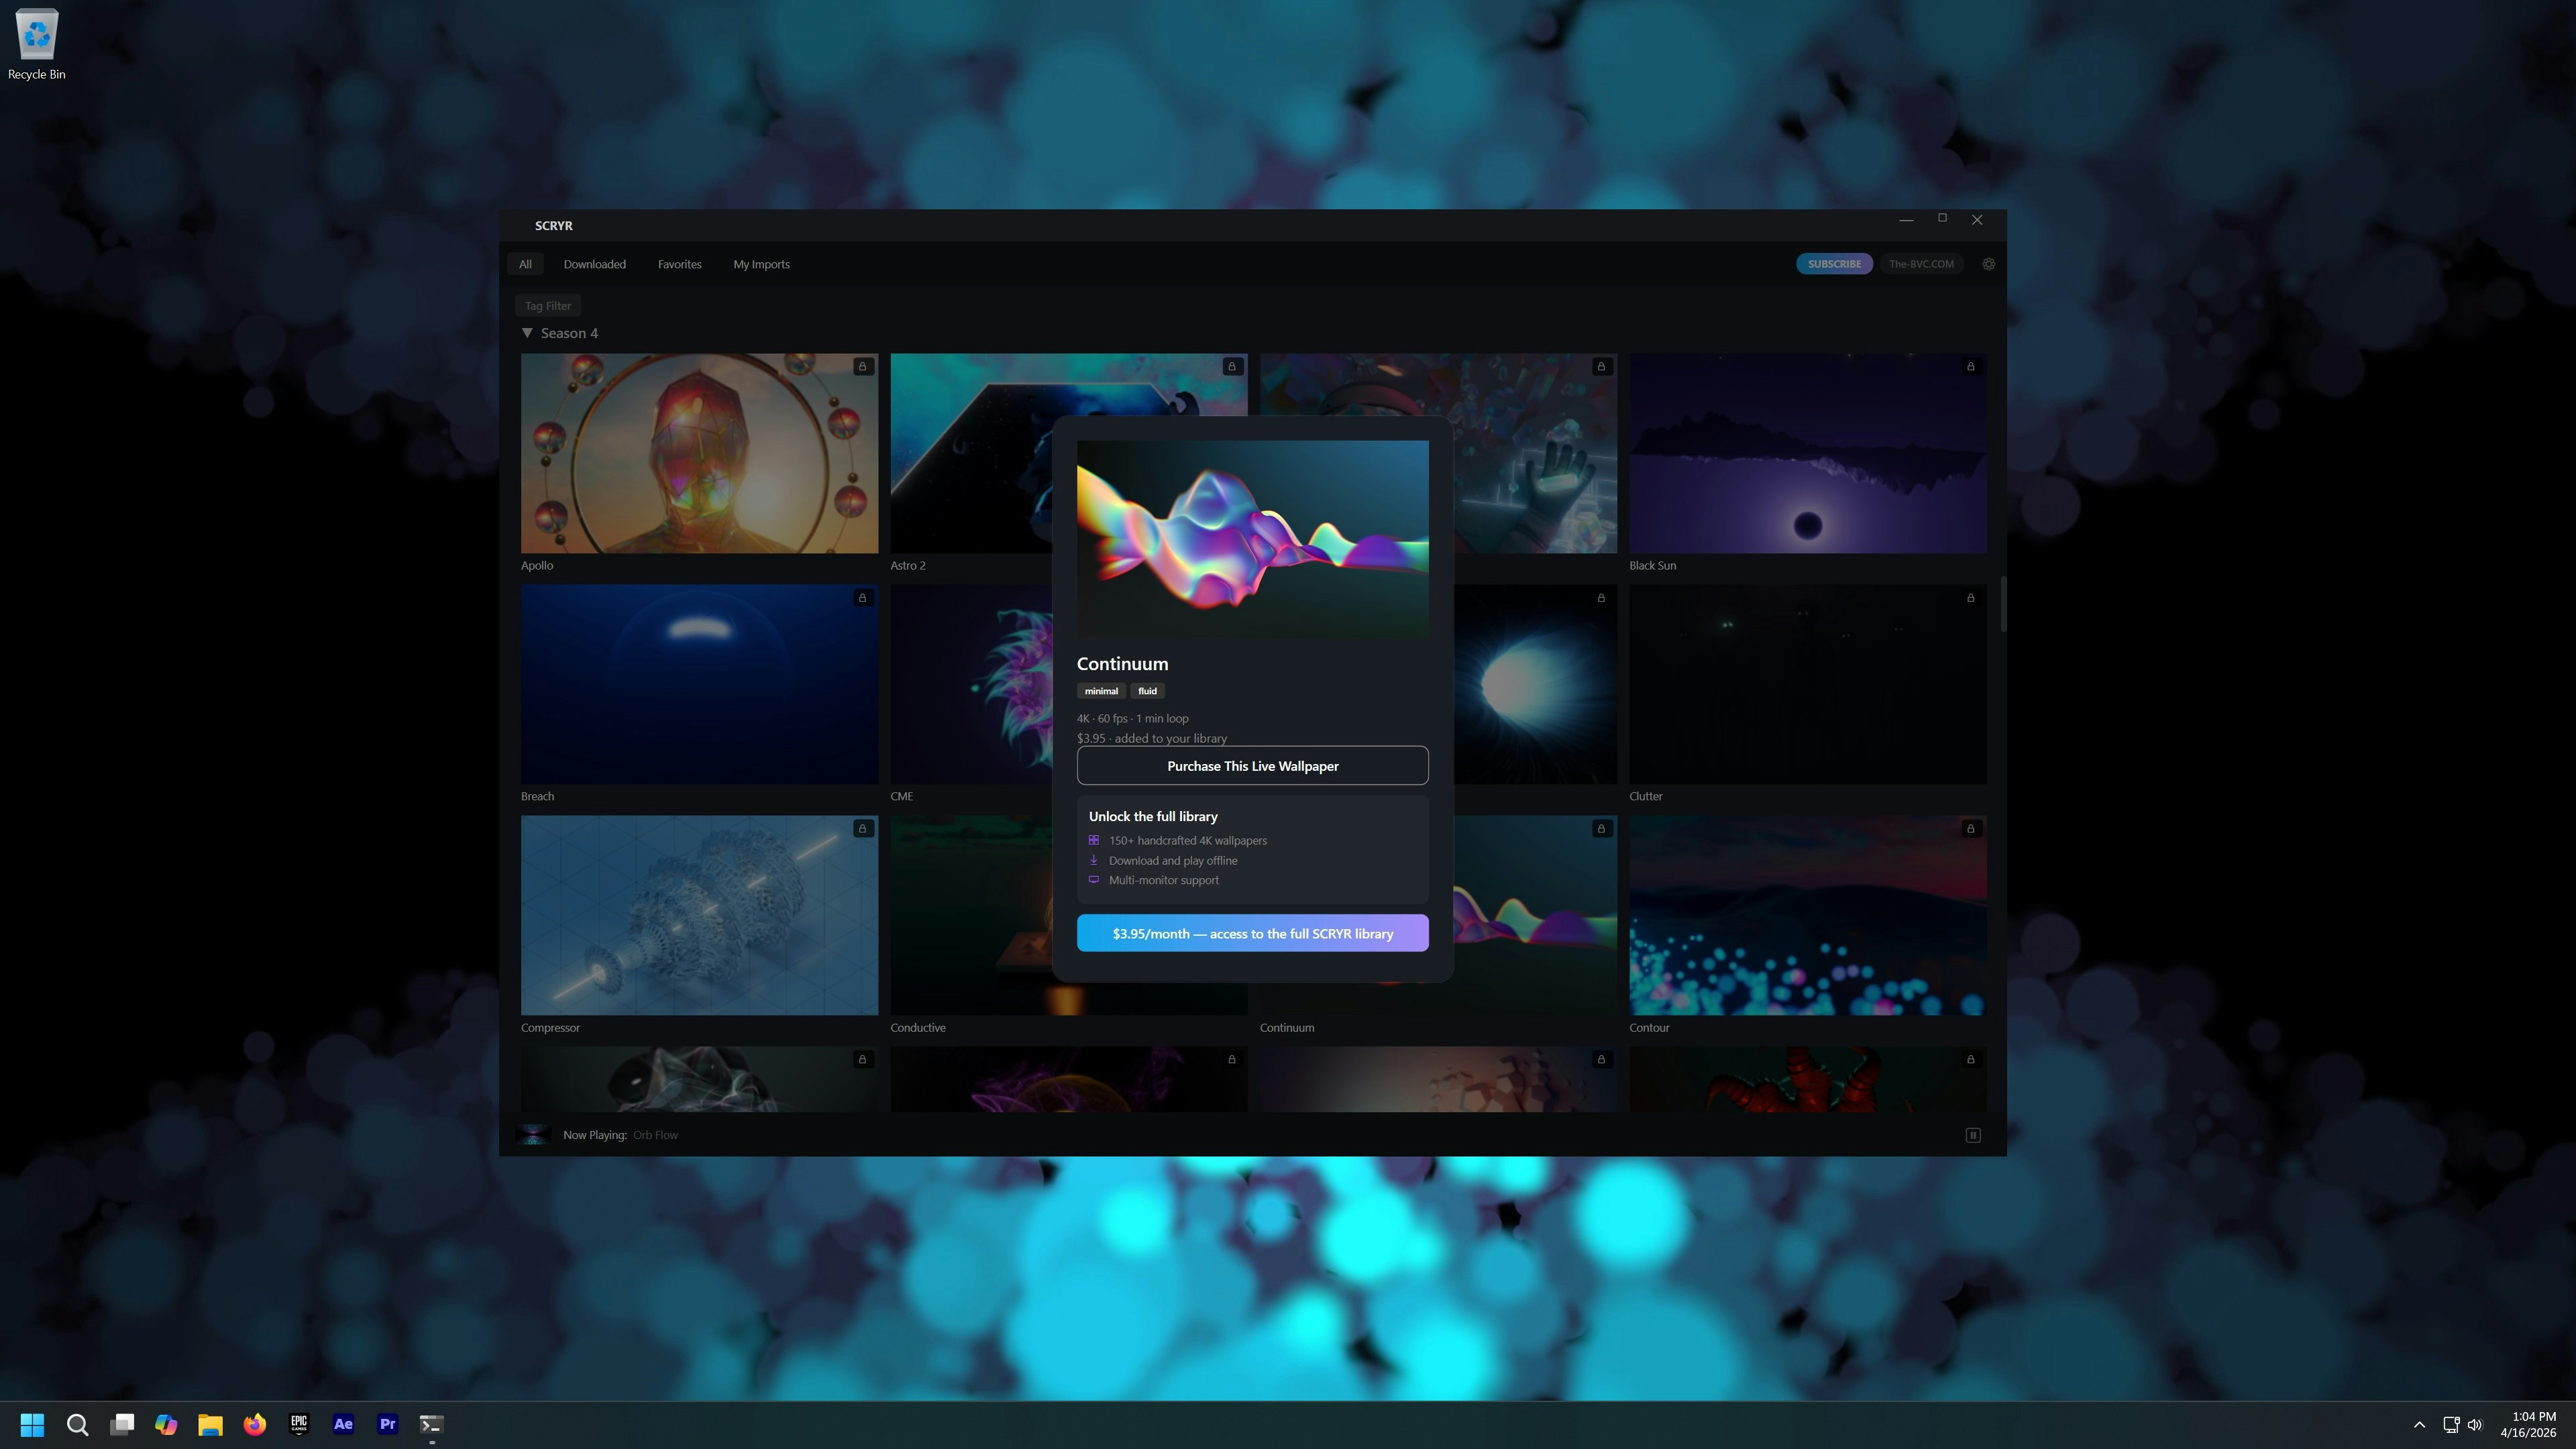The height and width of the screenshot is (1449, 2576).
Task: Select the Favorites tab
Action: 679,263
